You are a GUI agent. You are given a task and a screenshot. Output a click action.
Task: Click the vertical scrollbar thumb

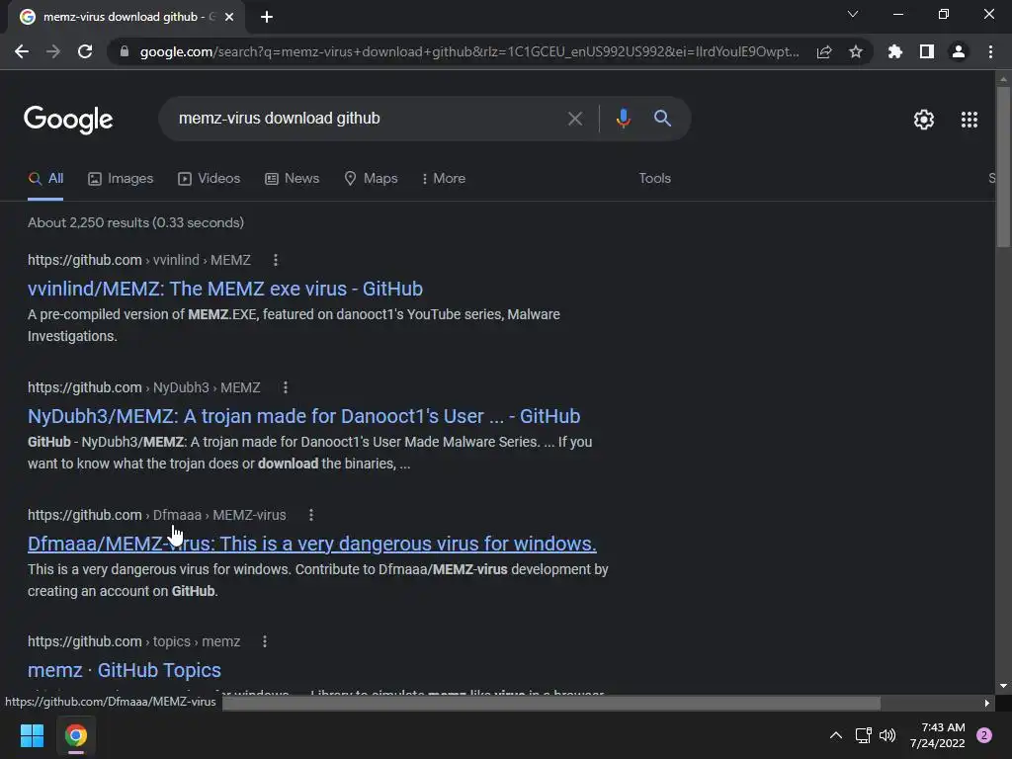(1003, 166)
